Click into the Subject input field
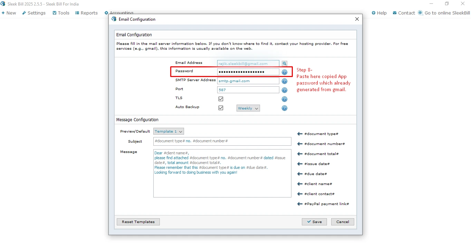 click(222, 142)
